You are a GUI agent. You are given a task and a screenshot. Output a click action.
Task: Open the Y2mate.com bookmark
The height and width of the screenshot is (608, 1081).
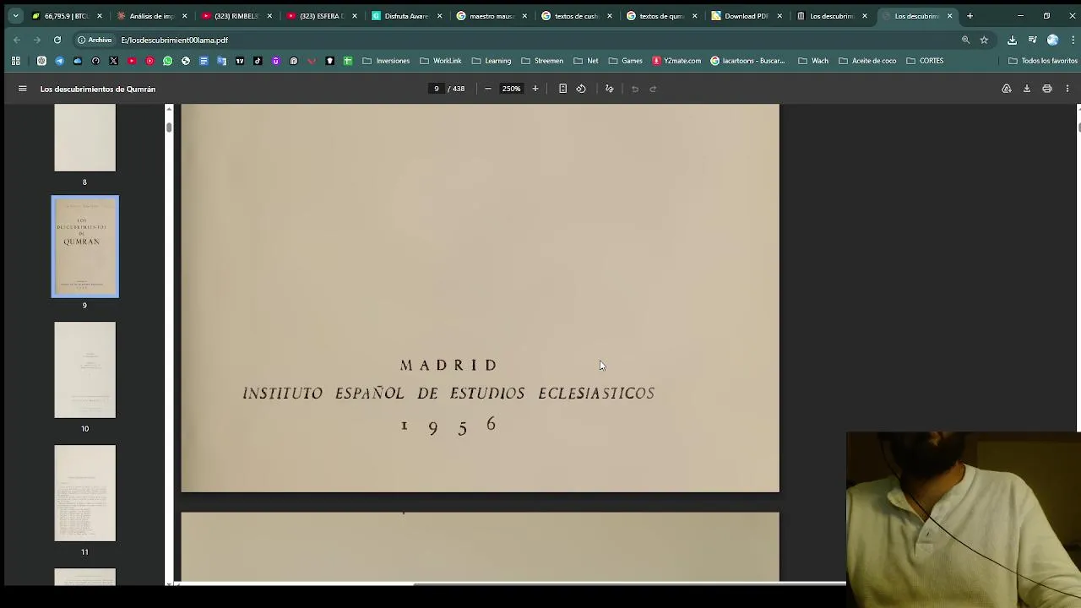click(676, 61)
